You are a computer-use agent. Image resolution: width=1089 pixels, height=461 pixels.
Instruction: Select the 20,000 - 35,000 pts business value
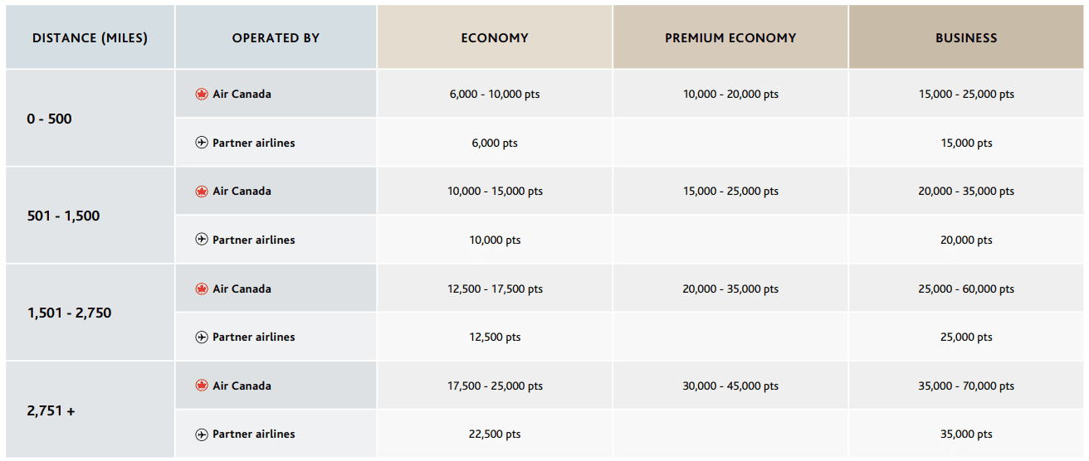click(966, 192)
